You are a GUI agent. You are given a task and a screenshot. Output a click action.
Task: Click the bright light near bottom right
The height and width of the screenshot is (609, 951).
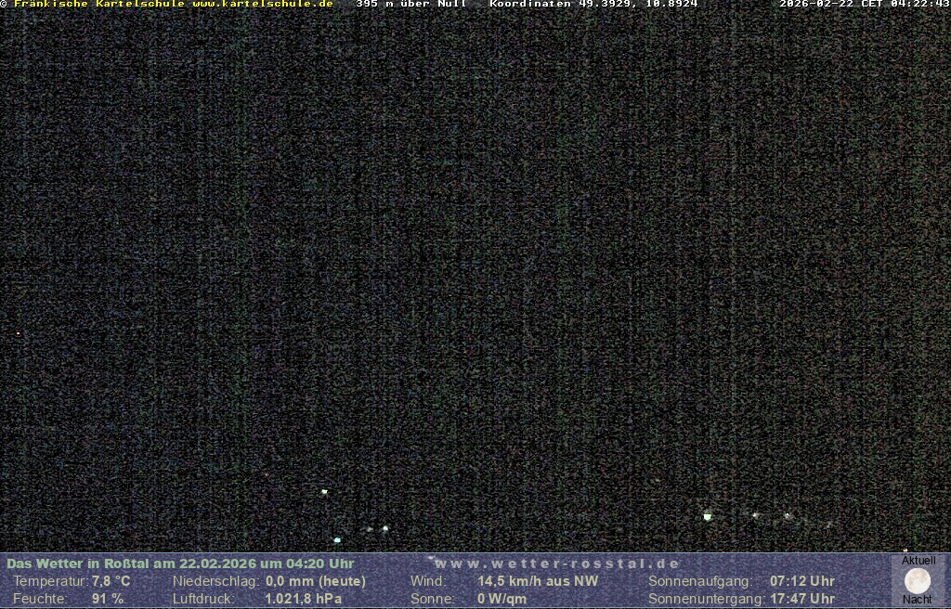click(x=708, y=516)
